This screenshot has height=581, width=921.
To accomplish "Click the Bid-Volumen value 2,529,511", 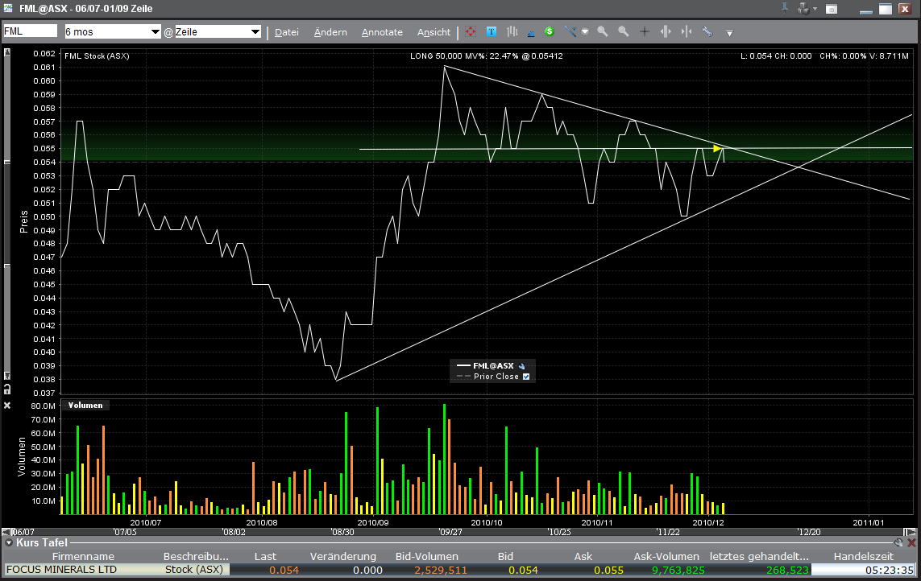I will (441, 570).
